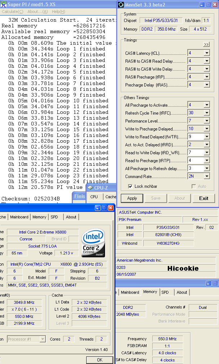Image resolution: width=219 pixels, height=364 pixels.
Task: Open the CAS# Latency (tCL) dropdown
Action: tap(207, 53)
